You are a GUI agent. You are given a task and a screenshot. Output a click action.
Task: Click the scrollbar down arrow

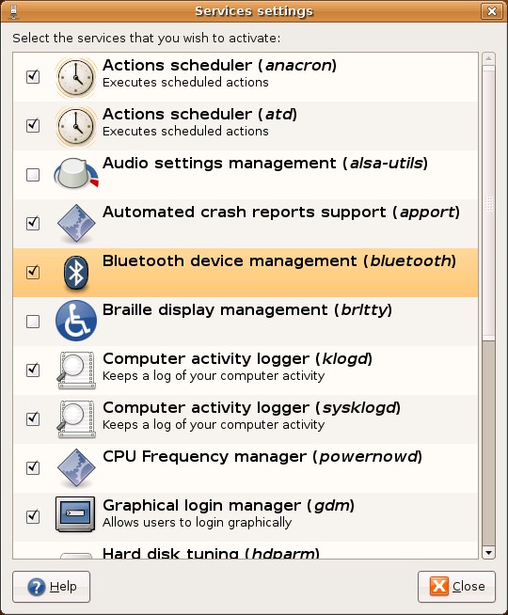click(489, 553)
